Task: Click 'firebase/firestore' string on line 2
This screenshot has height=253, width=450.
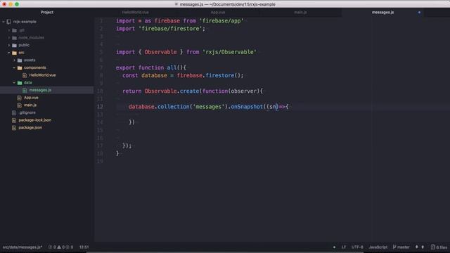Action: click(x=170, y=29)
